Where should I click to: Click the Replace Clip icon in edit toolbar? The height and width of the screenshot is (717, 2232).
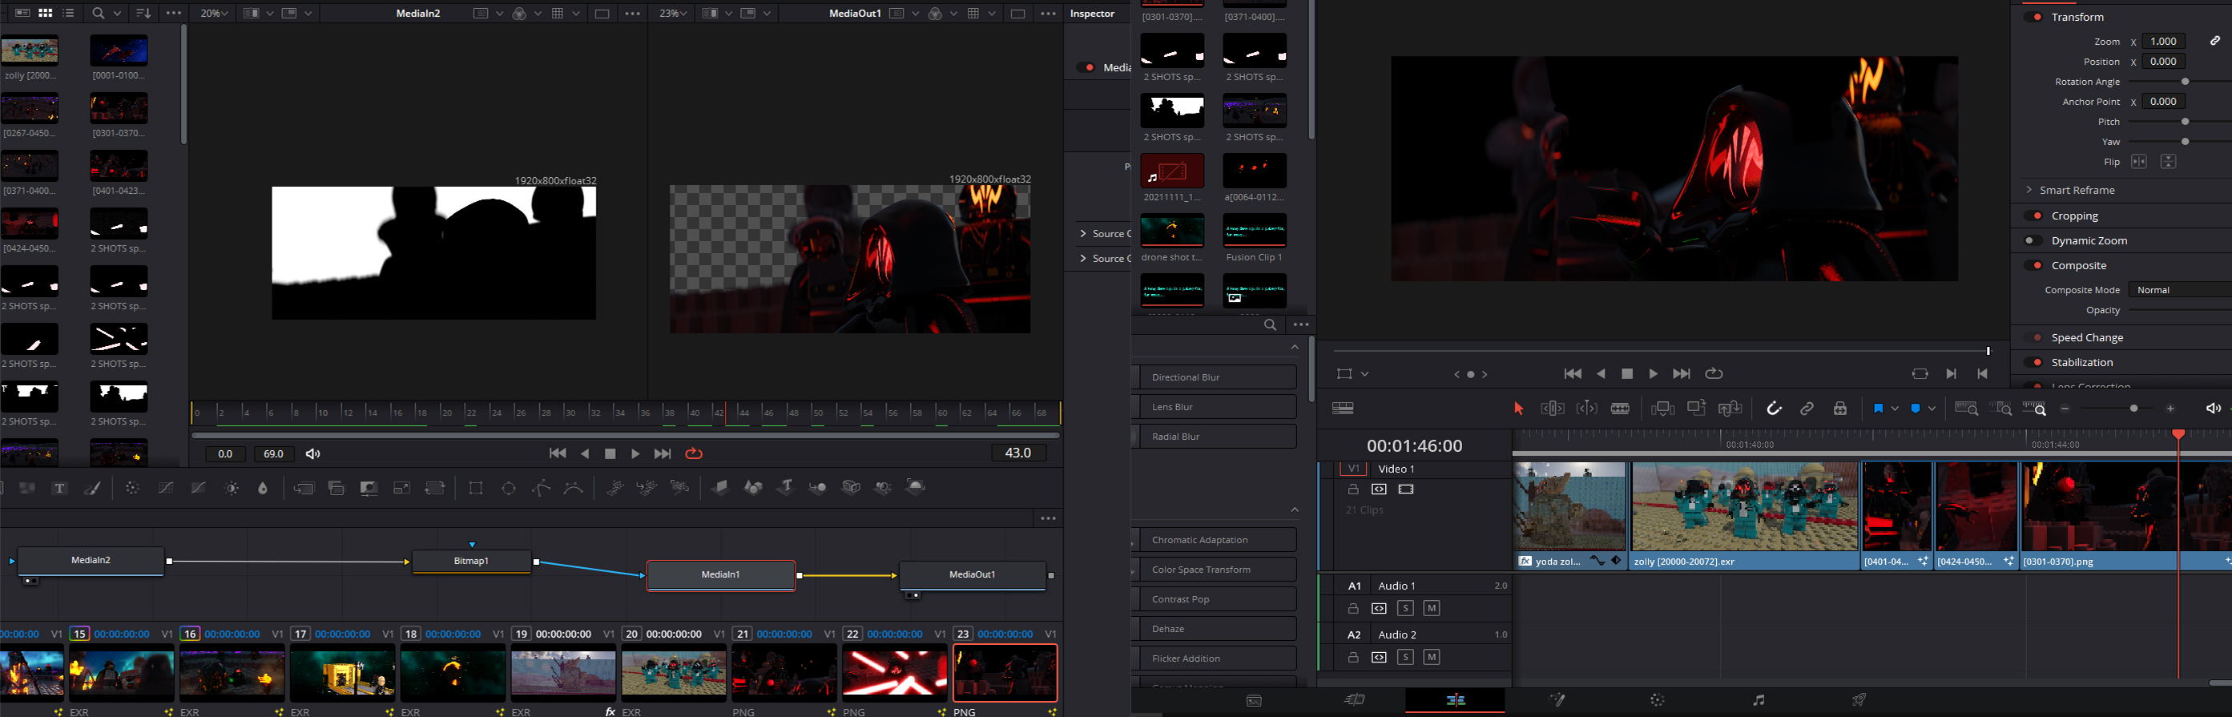click(1730, 409)
